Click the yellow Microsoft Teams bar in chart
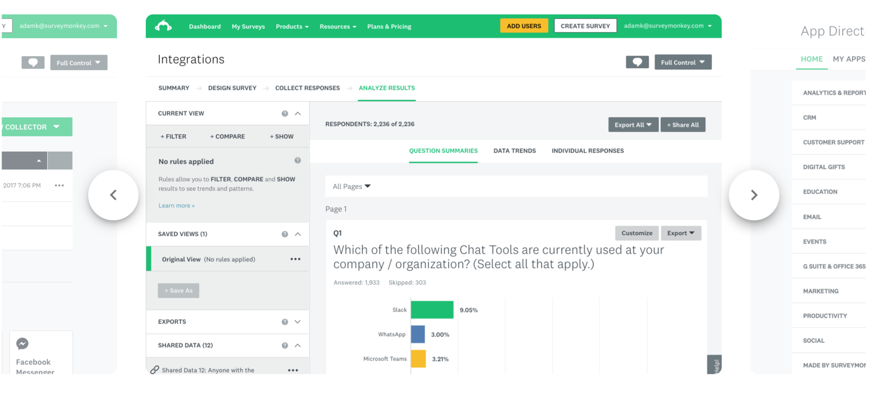 (418, 359)
